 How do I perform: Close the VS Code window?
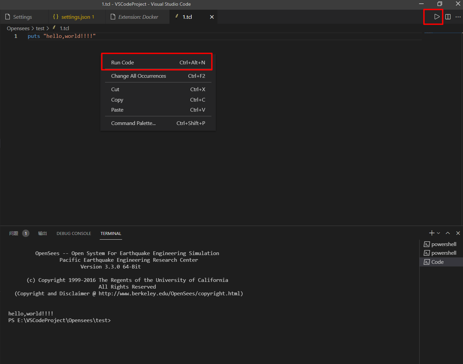(458, 4)
